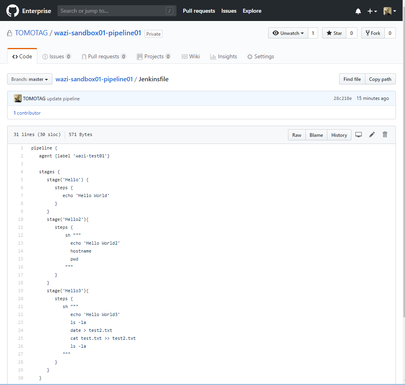Click line number 24
The width and height of the screenshot is (405, 385).
21,330
